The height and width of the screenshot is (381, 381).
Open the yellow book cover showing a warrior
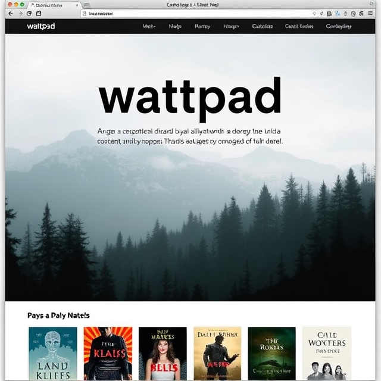(x=217, y=354)
